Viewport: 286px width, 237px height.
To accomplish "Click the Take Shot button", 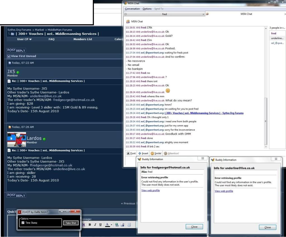I will [x=71, y=223].
